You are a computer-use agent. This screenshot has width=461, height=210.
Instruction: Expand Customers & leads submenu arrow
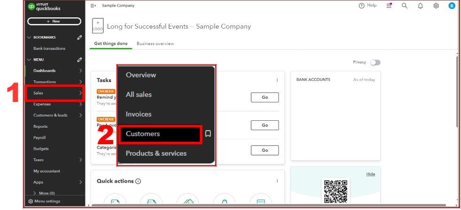pos(81,115)
